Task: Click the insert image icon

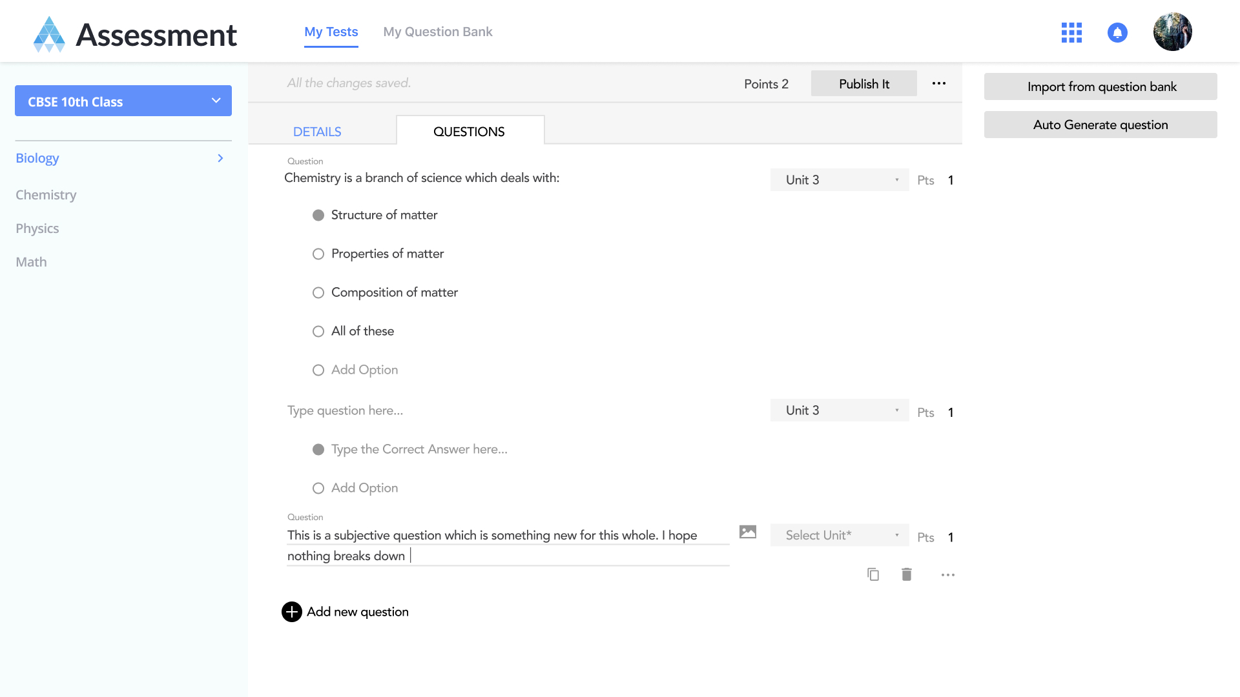Action: point(748,532)
